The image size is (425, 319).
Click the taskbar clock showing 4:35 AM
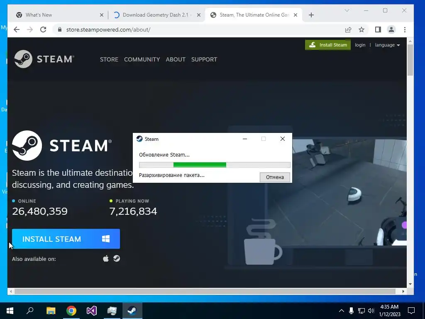tap(389, 311)
